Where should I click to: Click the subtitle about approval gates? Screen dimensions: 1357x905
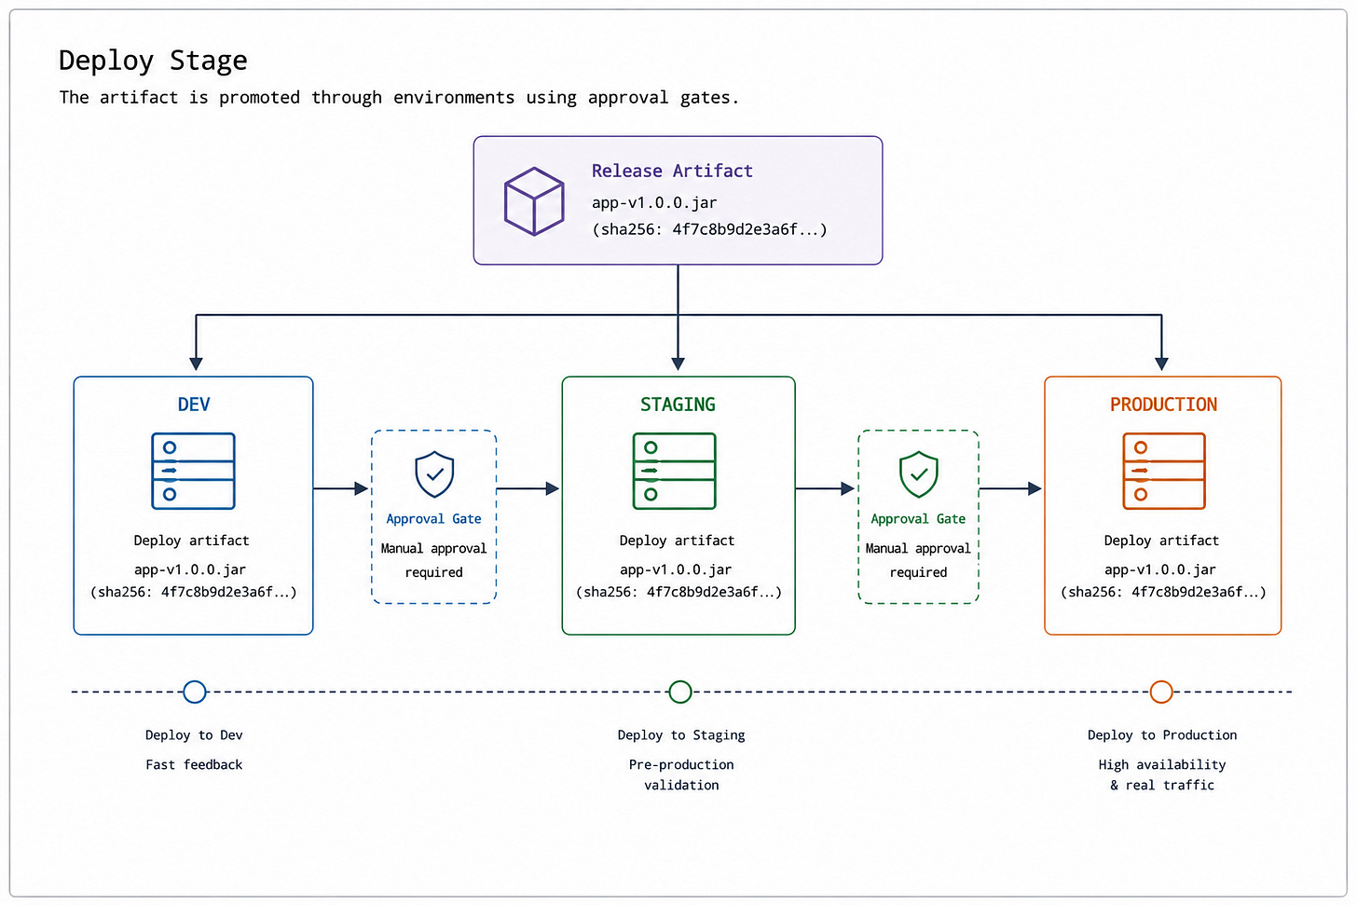pos(399,98)
